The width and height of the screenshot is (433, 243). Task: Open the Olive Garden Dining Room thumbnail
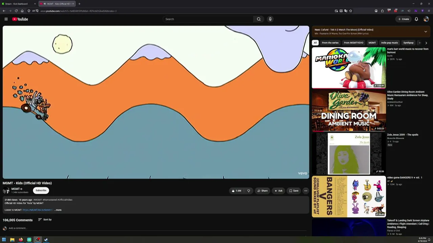(x=349, y=111)
